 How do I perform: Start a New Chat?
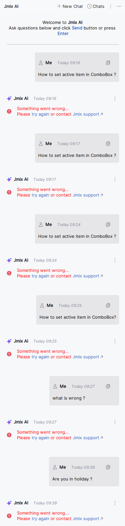point(70,6)
